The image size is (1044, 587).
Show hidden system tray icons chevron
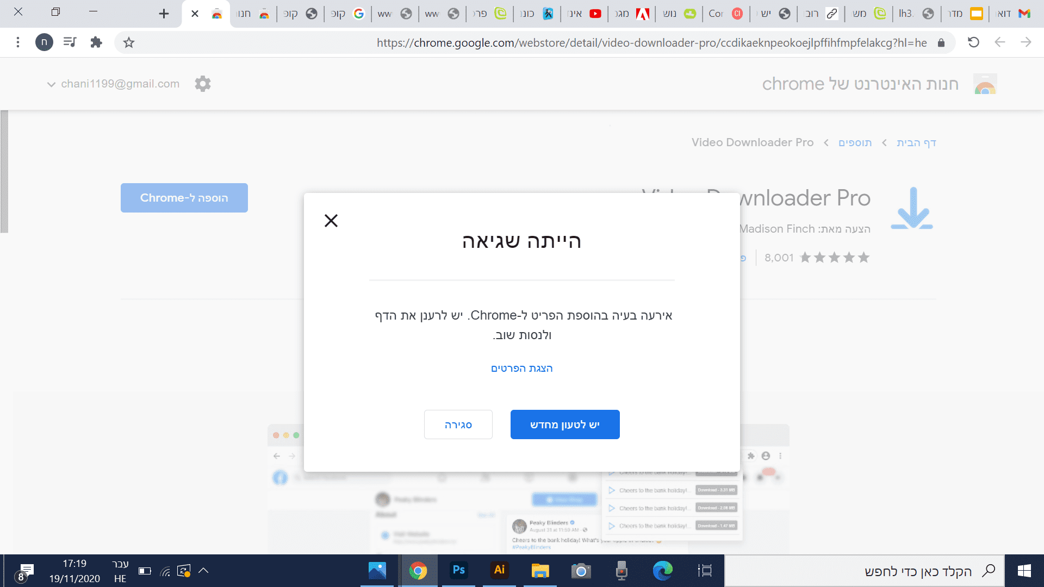pos(203,571)
